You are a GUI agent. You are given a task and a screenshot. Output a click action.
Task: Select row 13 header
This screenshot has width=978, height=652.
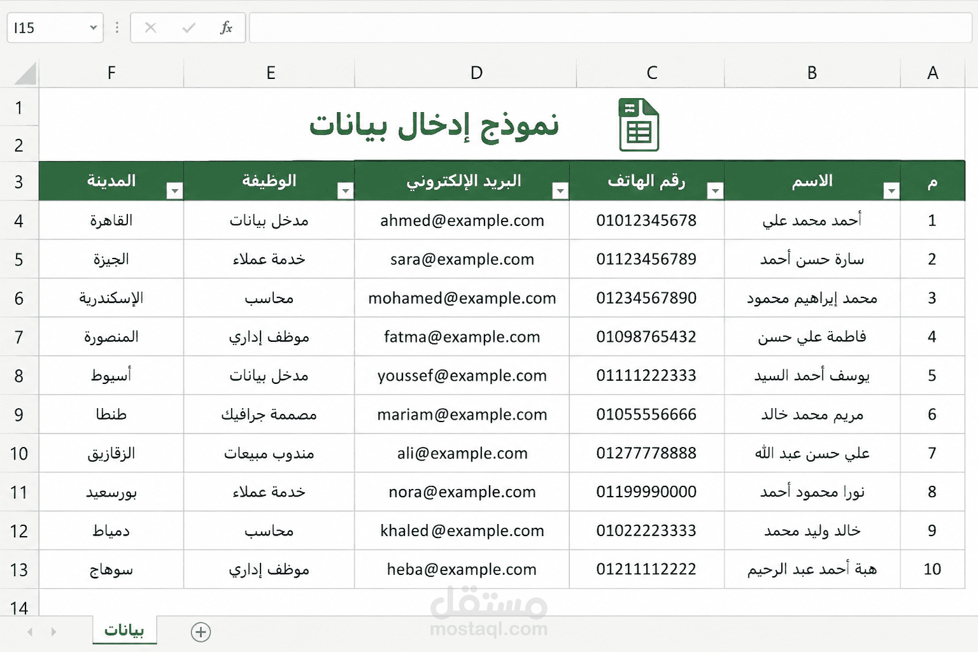point(19,570)
